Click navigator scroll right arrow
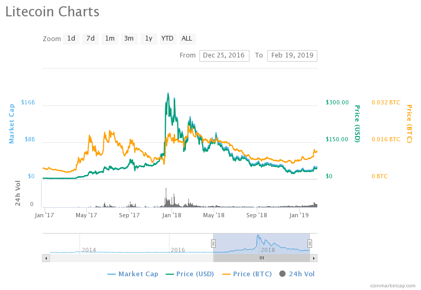The height and width of the screenshot is (290, 421). pyautogui.click(x=314, y=258)
